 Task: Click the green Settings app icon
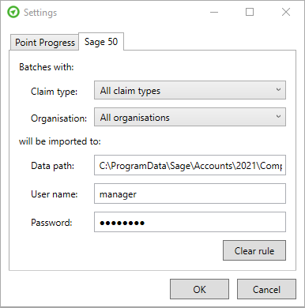pos(13,12)
